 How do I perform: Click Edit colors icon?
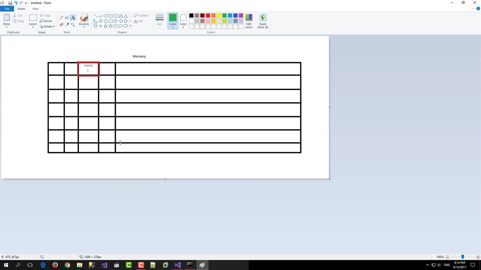(249, 21)
